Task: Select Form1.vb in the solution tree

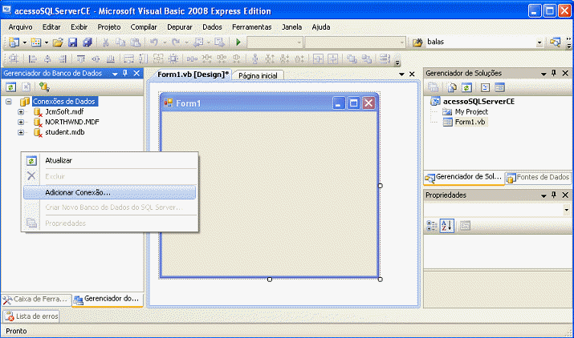Action: click(x=470, y=122)
